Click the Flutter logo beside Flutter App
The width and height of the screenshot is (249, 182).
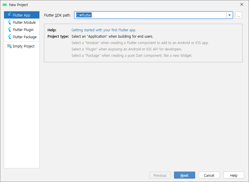pyautogui.click(x=9, y=15)
